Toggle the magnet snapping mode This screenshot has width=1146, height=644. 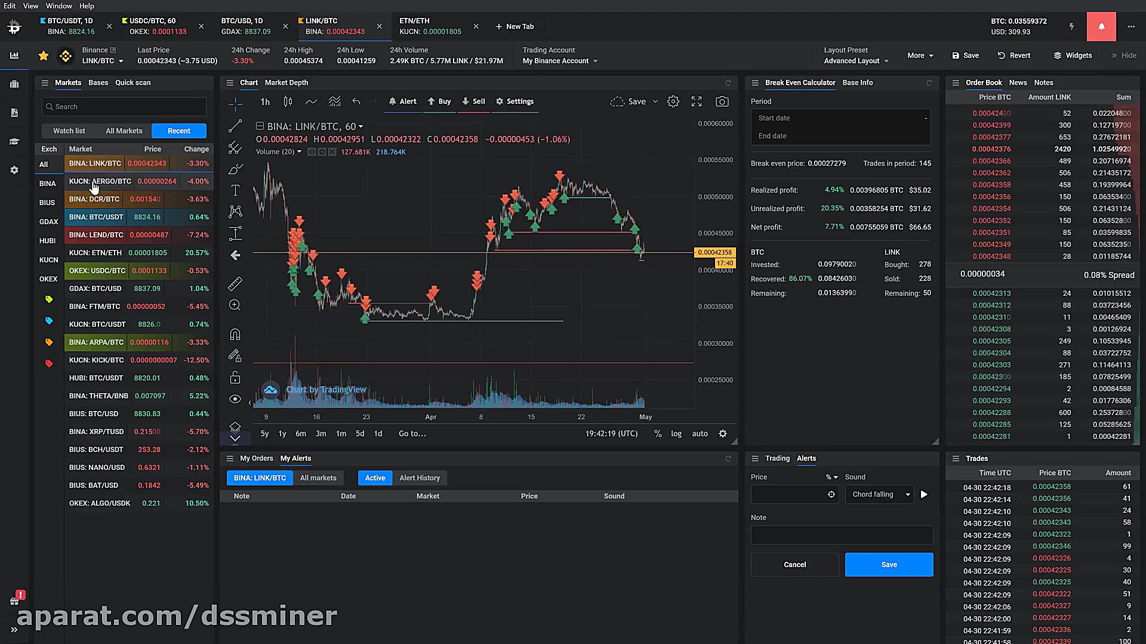tap(235, 334)
